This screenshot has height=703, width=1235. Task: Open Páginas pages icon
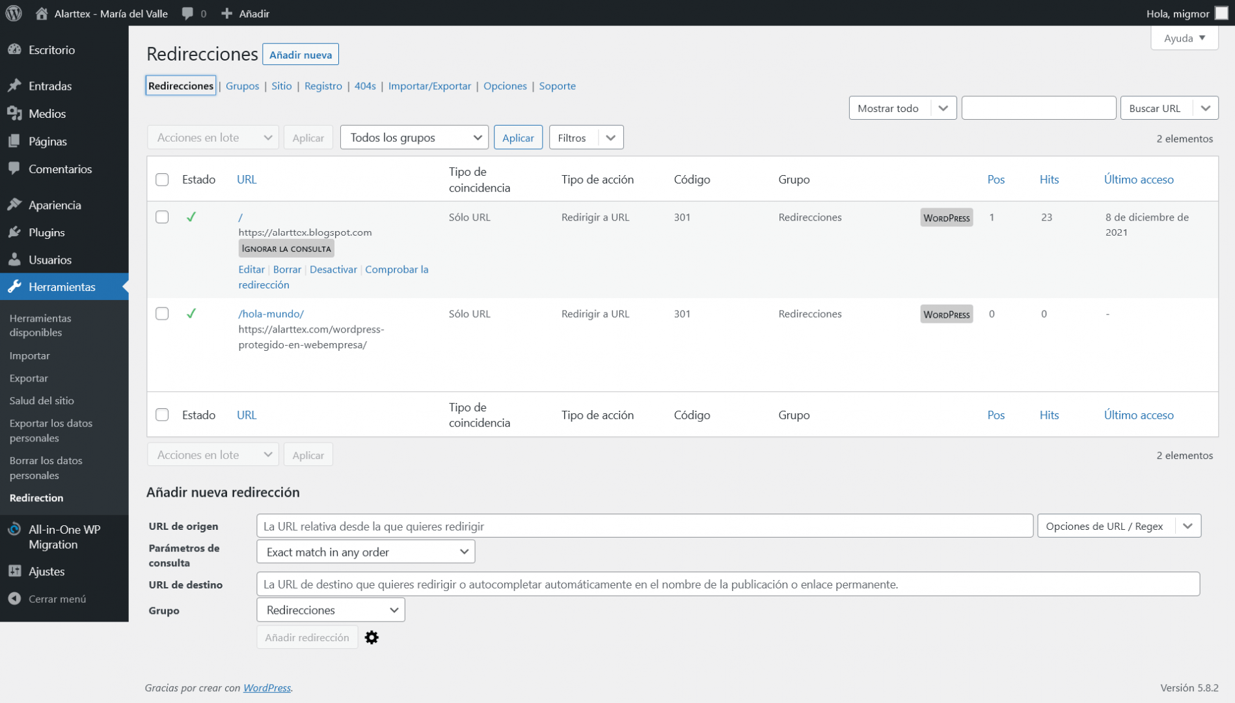(14, 141)
